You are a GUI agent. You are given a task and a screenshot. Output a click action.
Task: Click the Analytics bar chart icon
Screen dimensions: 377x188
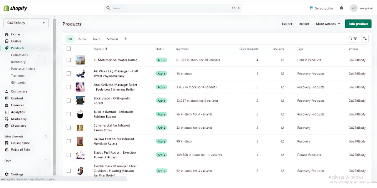(7, 112)
